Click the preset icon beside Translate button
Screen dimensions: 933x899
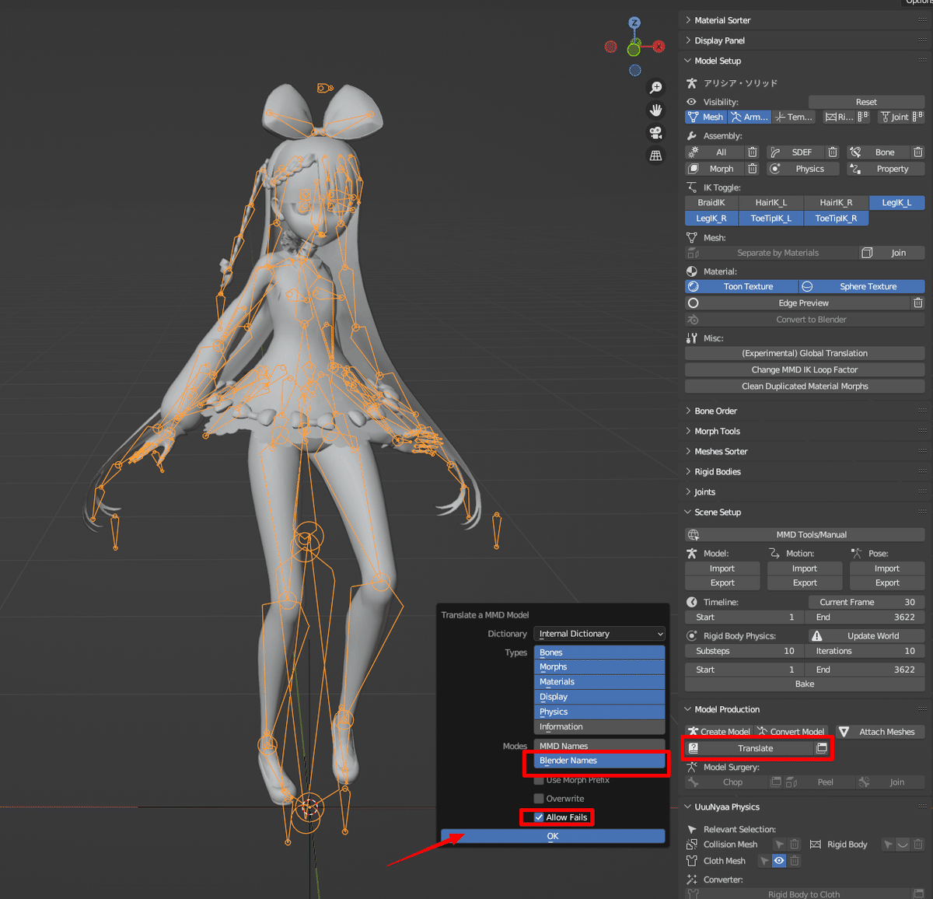pyautogui.click(x=822, y=748)
